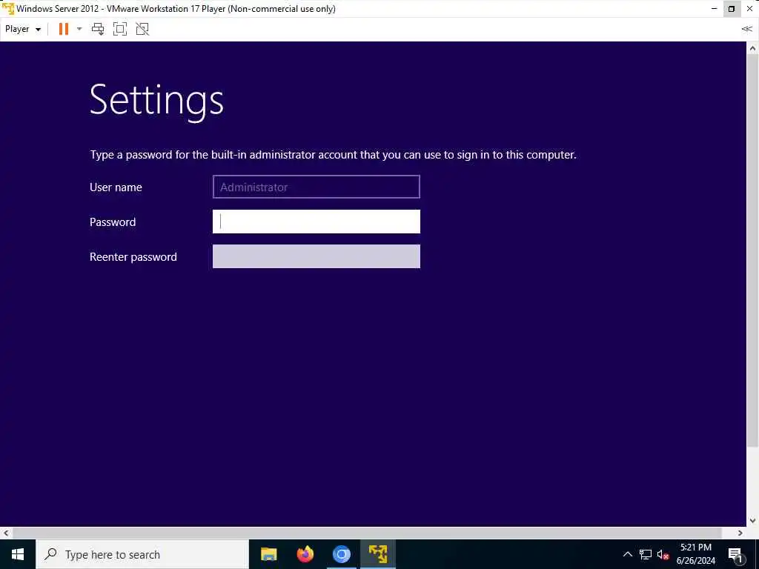
Task: Launch Firefox from the taskbar
Action: [x=305, y=554]
